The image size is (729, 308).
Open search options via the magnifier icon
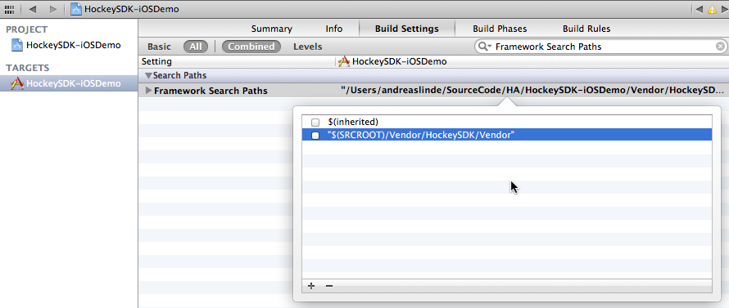(x=484, y=47)
